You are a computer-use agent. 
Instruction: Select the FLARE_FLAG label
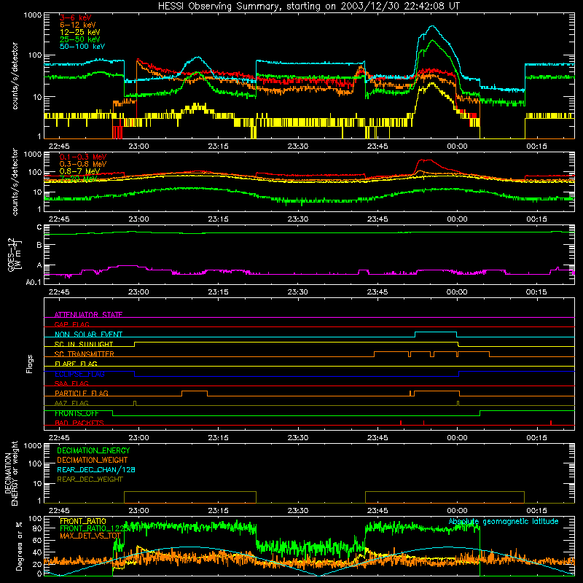(76, 364)
